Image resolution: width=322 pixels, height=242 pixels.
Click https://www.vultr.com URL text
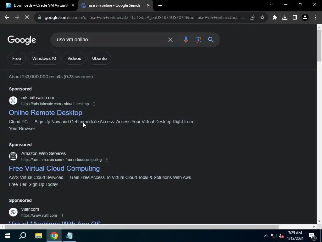(x=39, y=216)
